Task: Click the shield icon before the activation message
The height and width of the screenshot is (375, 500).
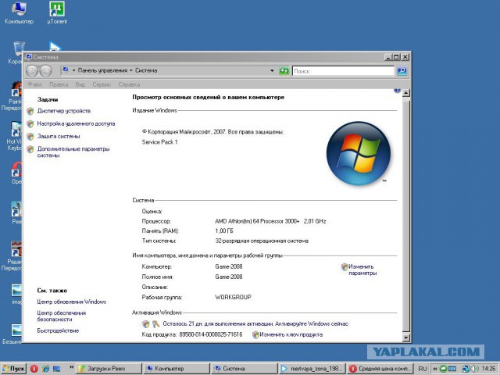Action: click(146, 324)
